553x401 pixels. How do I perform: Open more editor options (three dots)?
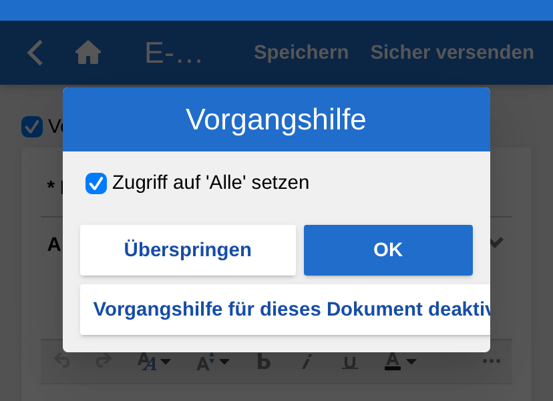492,362
